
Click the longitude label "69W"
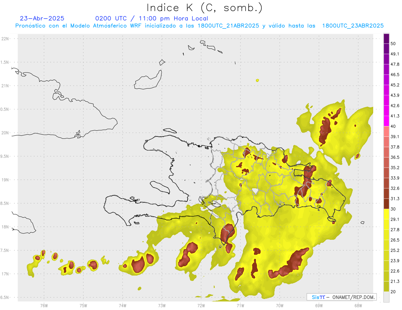tap(319, 305)
